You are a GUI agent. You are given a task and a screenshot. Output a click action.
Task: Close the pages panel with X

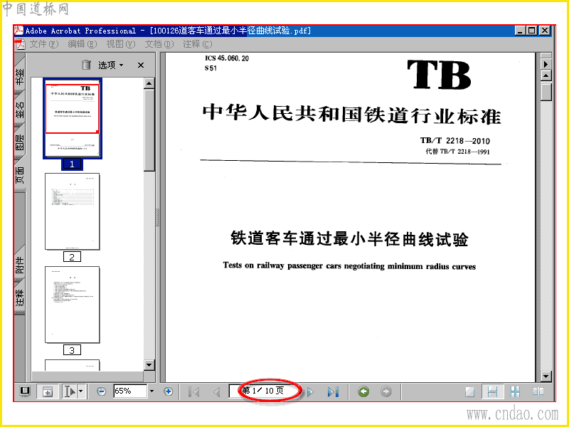141,65
